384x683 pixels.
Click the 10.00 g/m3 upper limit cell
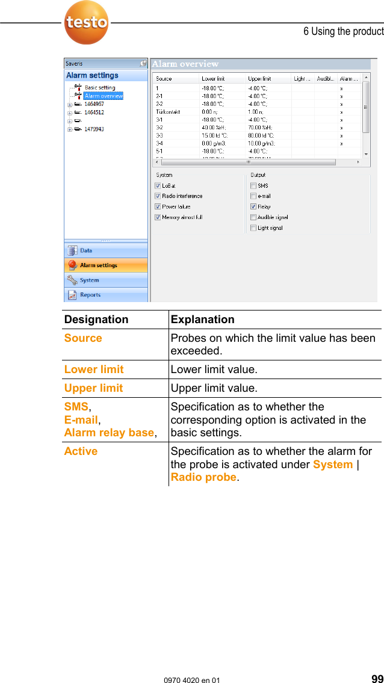(x=268, y=143)
